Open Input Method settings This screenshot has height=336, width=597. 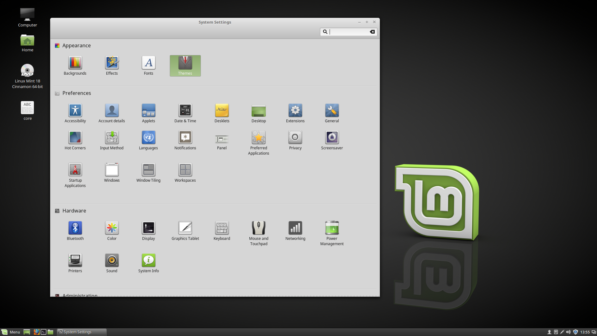[112, 140]
